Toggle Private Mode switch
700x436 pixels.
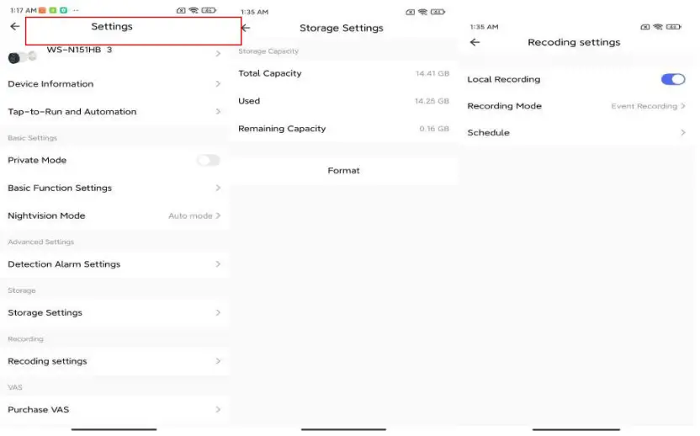click(x=209, y=160)
